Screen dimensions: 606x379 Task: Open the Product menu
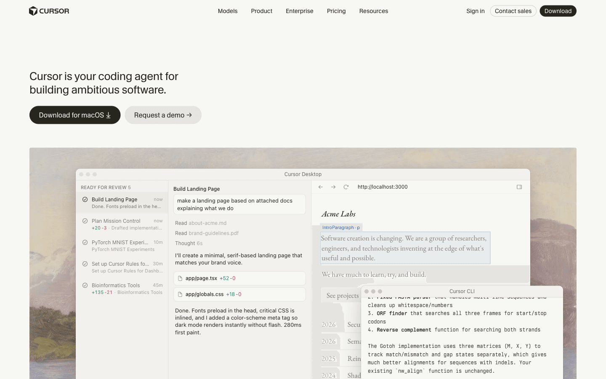pos(262,11)
